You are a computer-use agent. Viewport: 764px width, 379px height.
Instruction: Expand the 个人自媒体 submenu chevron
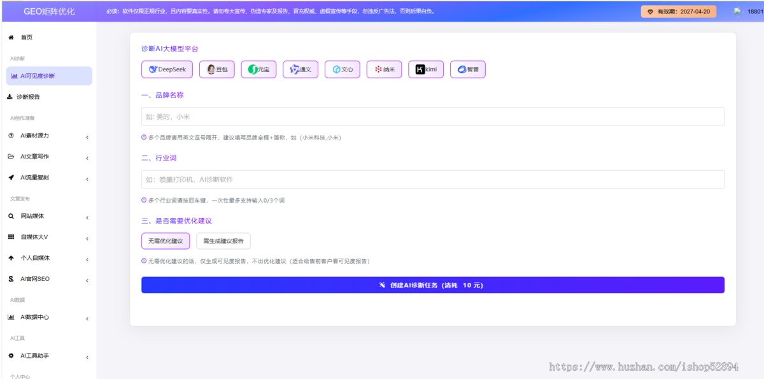click(x=87, y=259)
